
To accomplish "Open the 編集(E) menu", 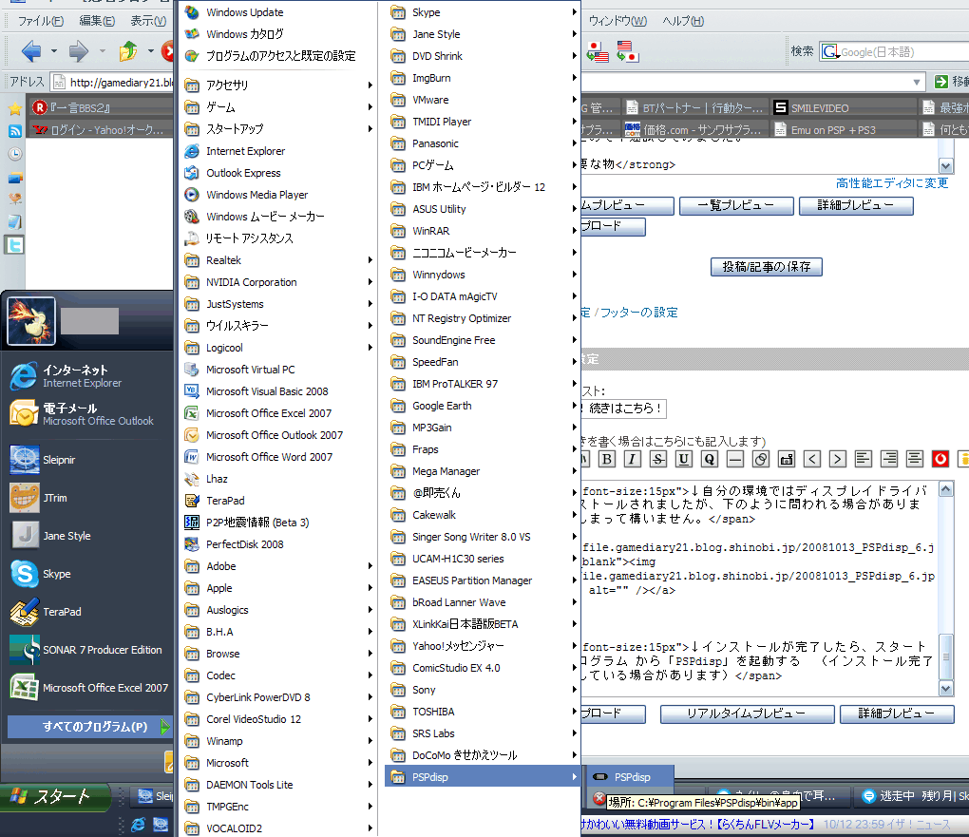I will click(97, 21).
